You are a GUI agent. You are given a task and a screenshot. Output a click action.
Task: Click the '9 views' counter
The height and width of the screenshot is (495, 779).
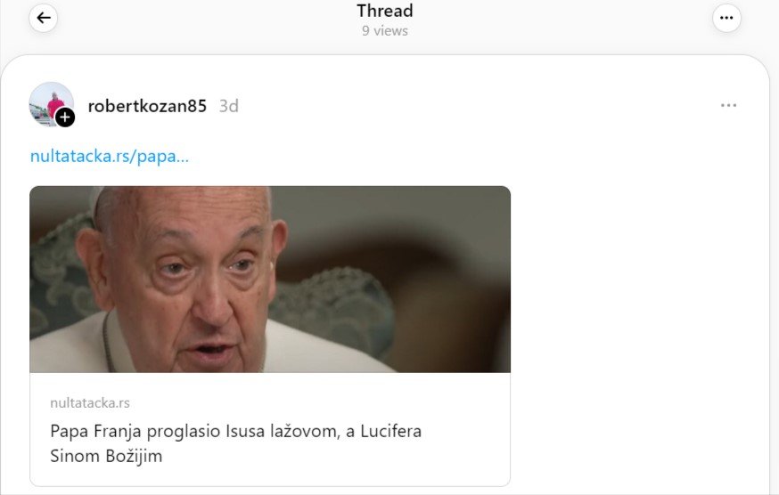coord(384,31)
